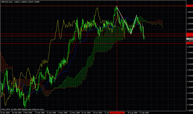Select the 30 Jan 2009 date label

click(x=5, y=112)
